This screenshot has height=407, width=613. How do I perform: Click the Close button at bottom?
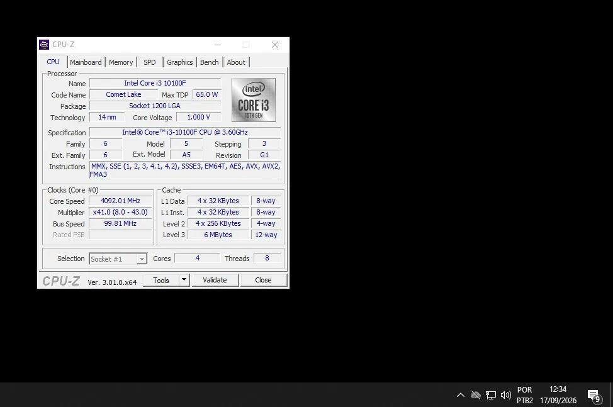(x=264, y=280)
